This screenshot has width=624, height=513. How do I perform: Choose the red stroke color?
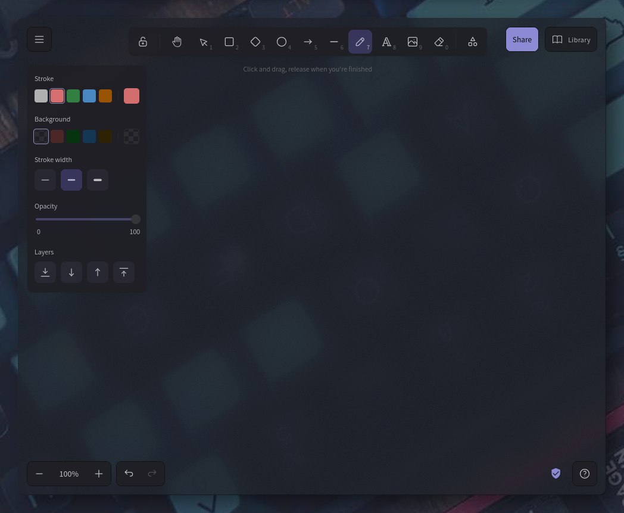57,96
